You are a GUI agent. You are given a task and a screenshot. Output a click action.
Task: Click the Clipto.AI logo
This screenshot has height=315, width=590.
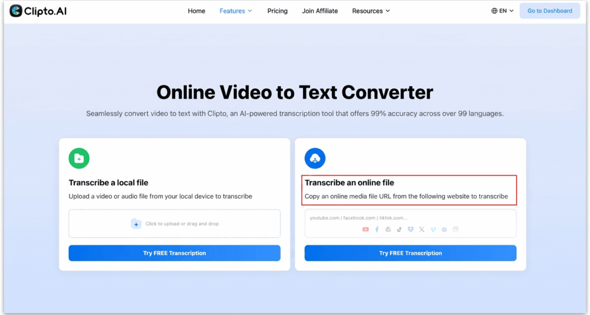38,11
